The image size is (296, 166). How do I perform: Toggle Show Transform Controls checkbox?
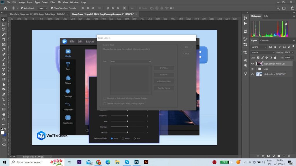(52, 8)
